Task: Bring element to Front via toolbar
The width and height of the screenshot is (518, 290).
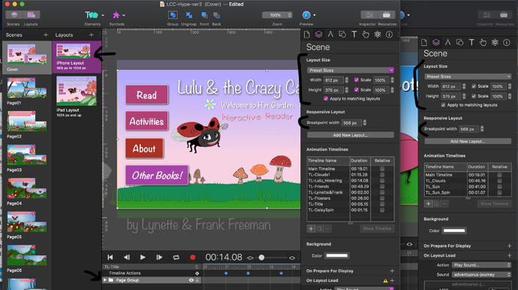Action: [x=204, y=15]
